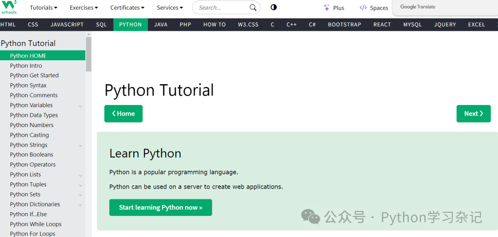Open Python Sets page
498x237 pixels.
click(42, 194)
